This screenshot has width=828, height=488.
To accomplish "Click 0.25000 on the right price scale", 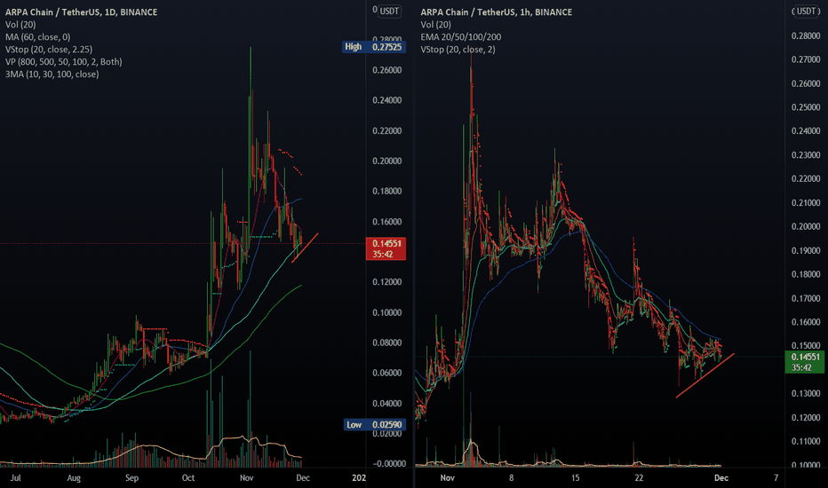I will [x=806, y=107].
